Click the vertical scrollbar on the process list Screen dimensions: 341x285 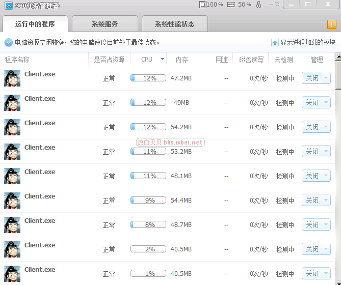tap(338, 71)
